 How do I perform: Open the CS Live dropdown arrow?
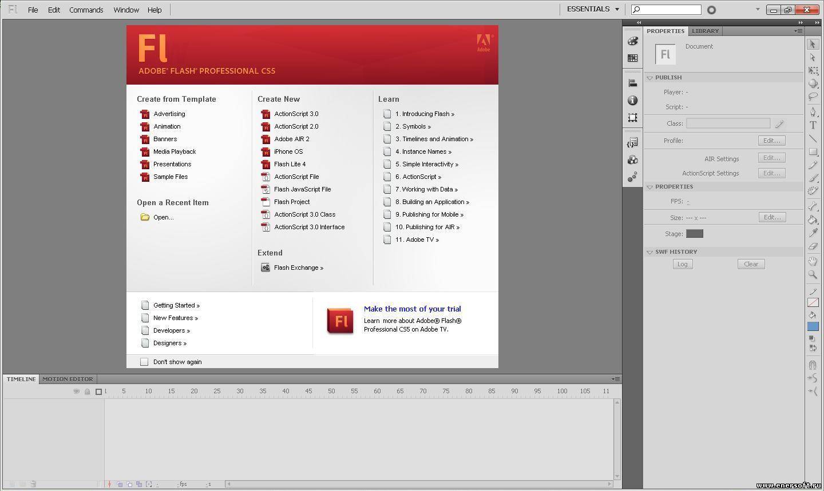pos(758,10)
